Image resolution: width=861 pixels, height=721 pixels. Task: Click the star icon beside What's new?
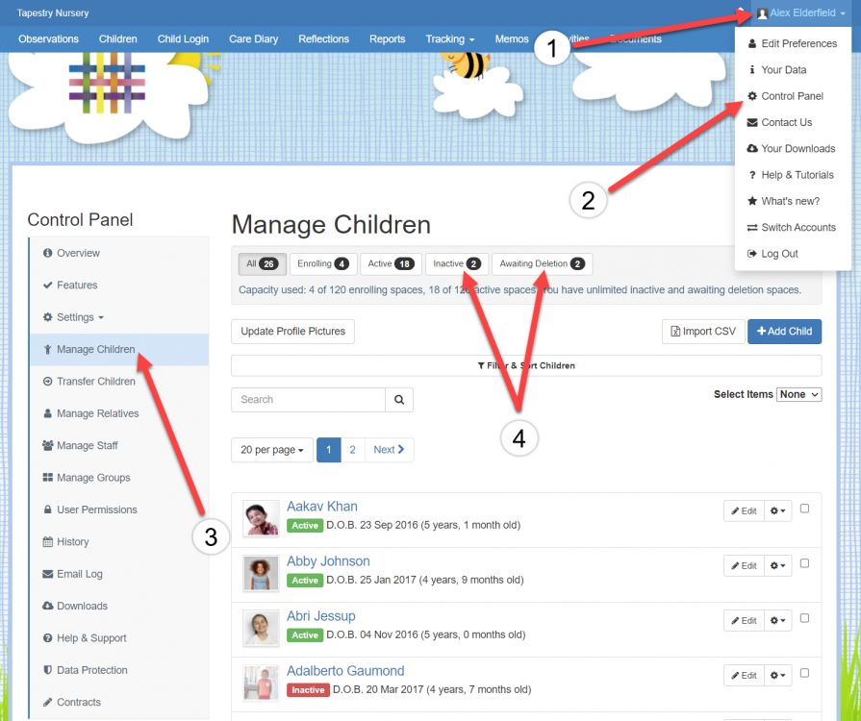click(x=752, y=201)
